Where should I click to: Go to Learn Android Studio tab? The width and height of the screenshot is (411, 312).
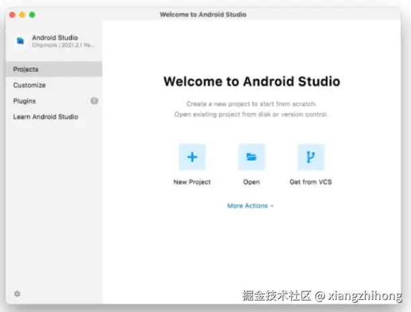click(54, 117)
